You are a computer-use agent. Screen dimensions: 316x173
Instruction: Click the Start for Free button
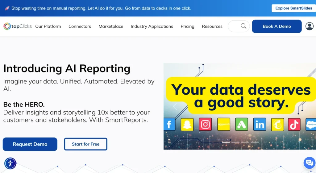click(85, 144)
